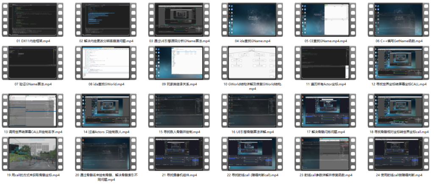Select thumbnail of 17 解决骨骼闪烁问题.mp4
This screenshot has width=434, height=185.
[325, 111]
